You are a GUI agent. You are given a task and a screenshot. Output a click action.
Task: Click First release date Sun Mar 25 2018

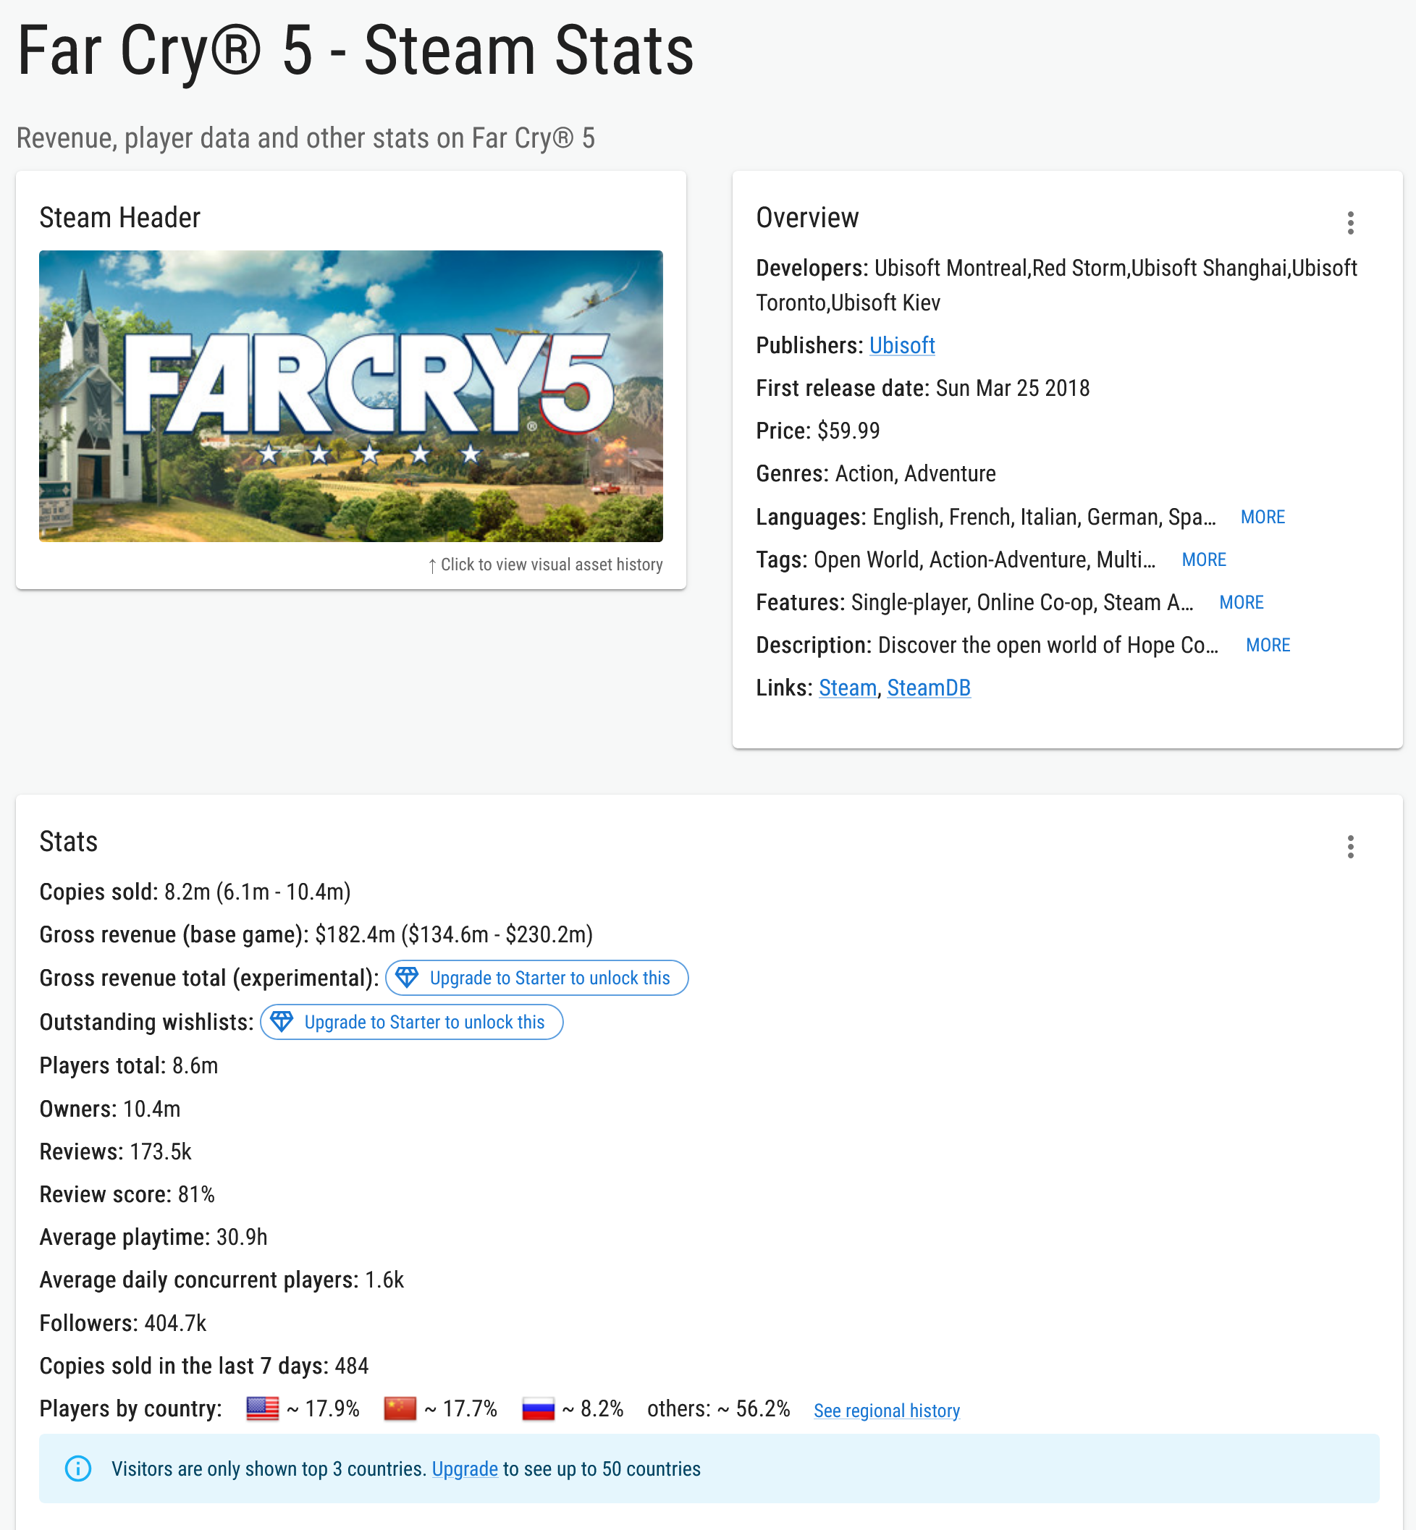click(922, 389)
